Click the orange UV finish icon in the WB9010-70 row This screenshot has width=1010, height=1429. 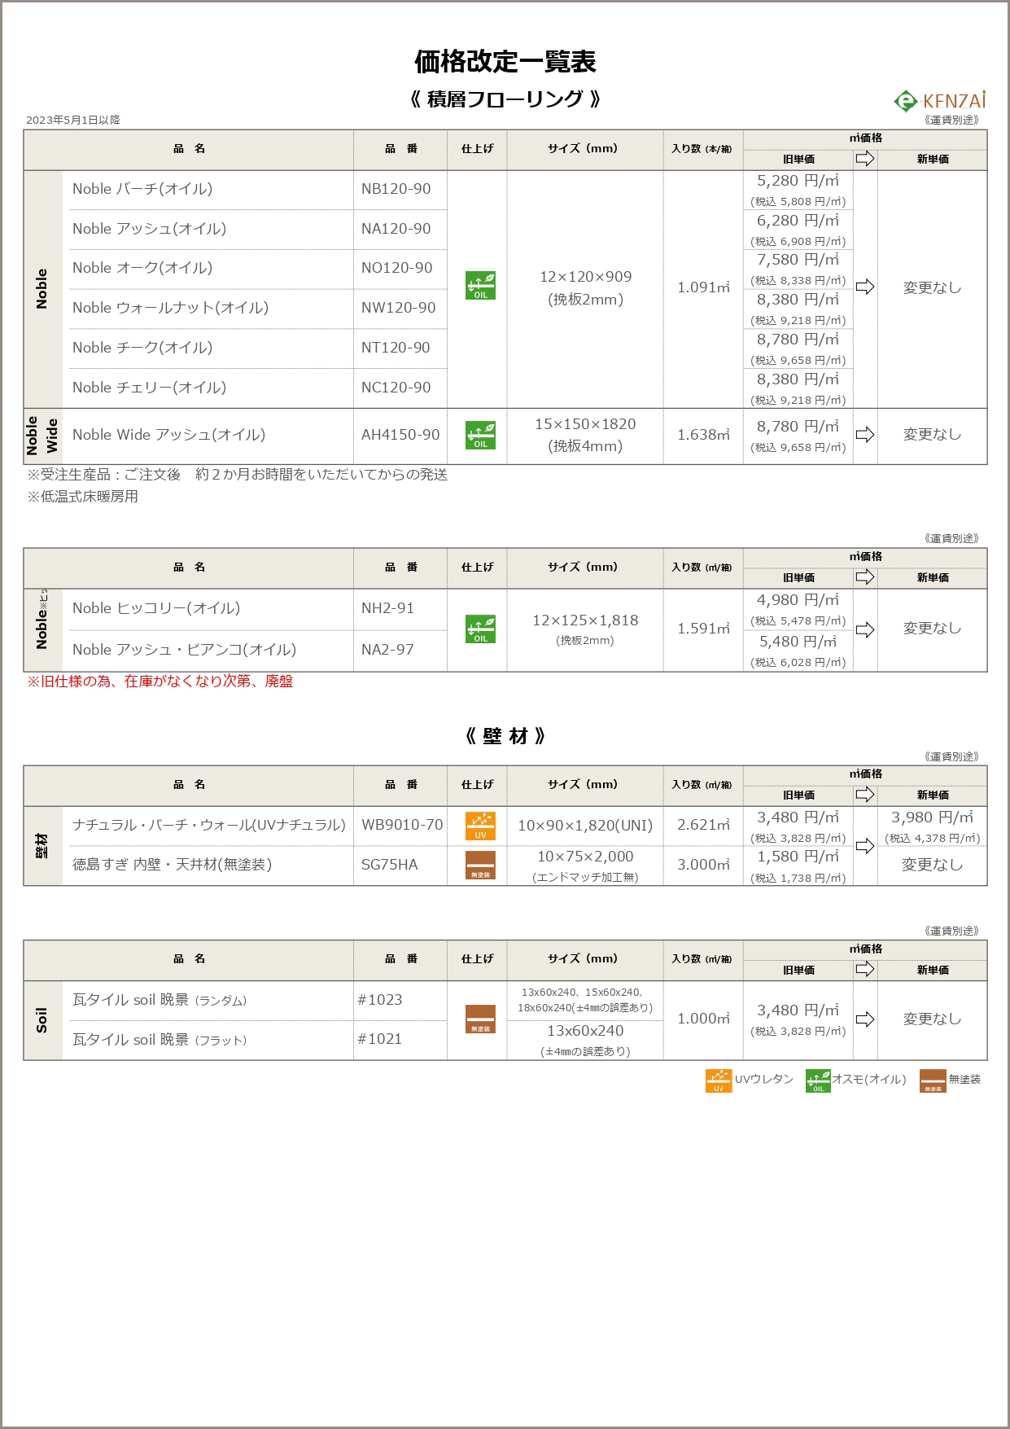[480, 826]
